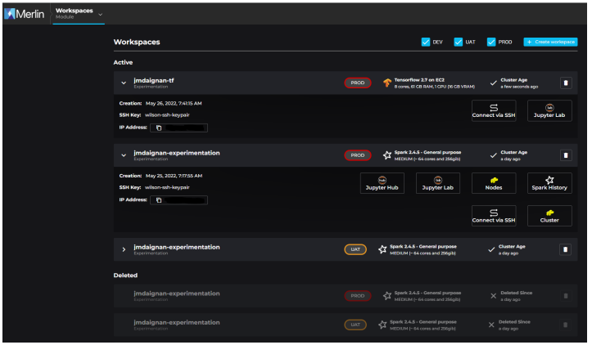Copy IP address of jmdaignan-tf workspace

click(x=160, y=128)
